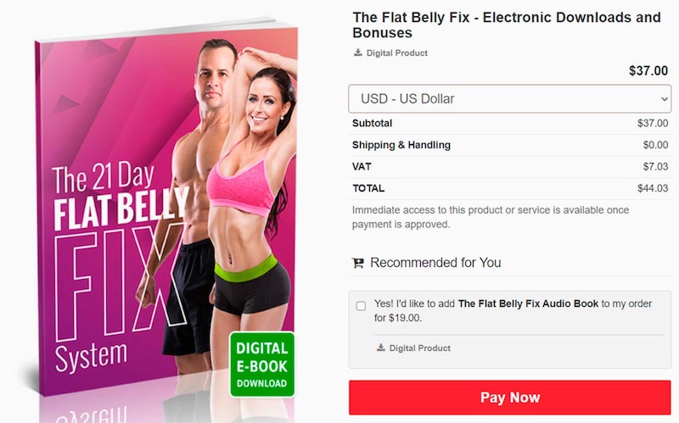This screenshot has width=679, height=423.
Task: Click the Recommended for You heading
Action: pos(435,263)
